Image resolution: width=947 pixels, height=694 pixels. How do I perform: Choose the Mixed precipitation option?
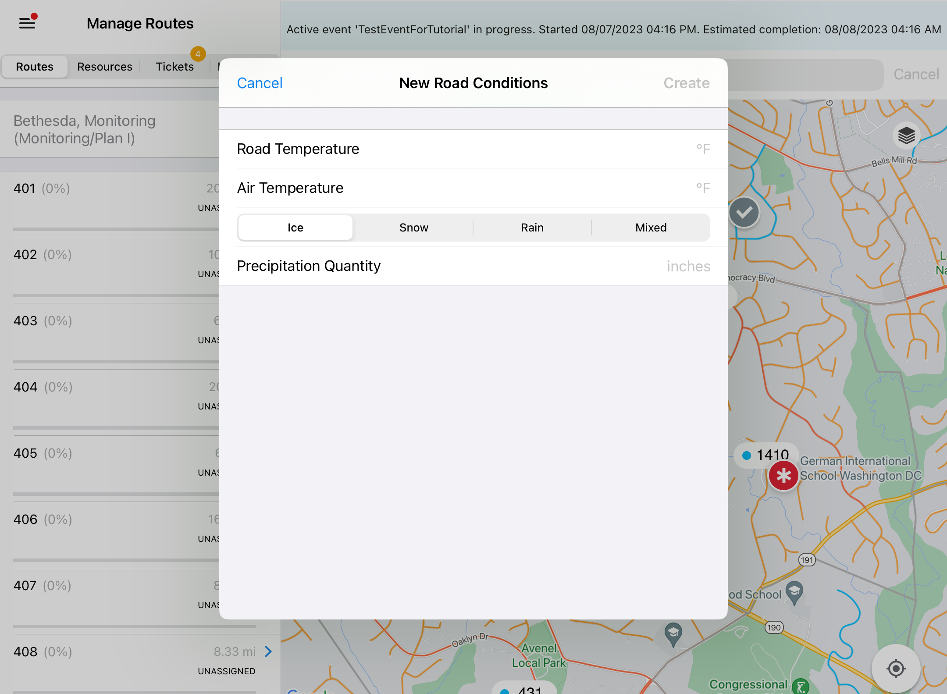tap(651, 228)
